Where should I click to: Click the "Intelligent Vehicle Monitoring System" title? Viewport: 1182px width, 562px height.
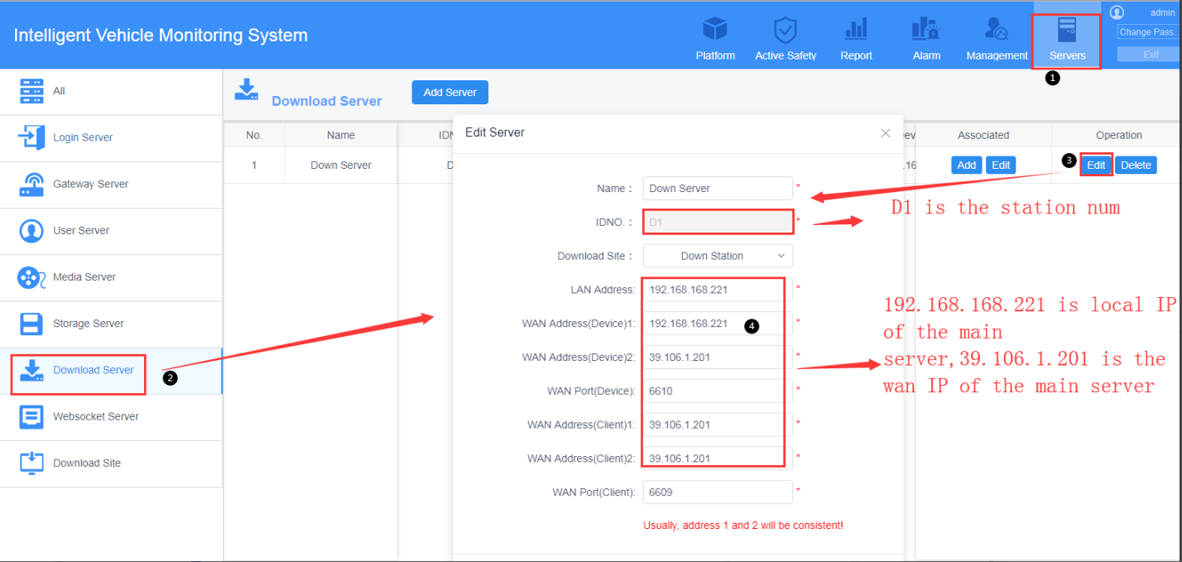click(x=161, y=36)
